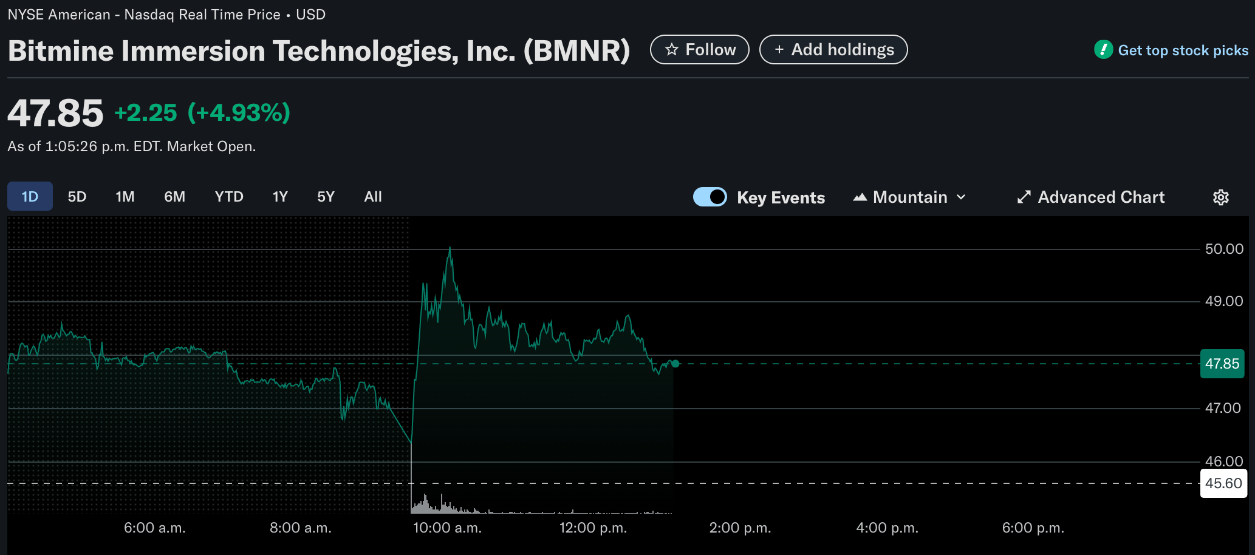
Task: Click the mountain chart type icon
Action: 860,197
